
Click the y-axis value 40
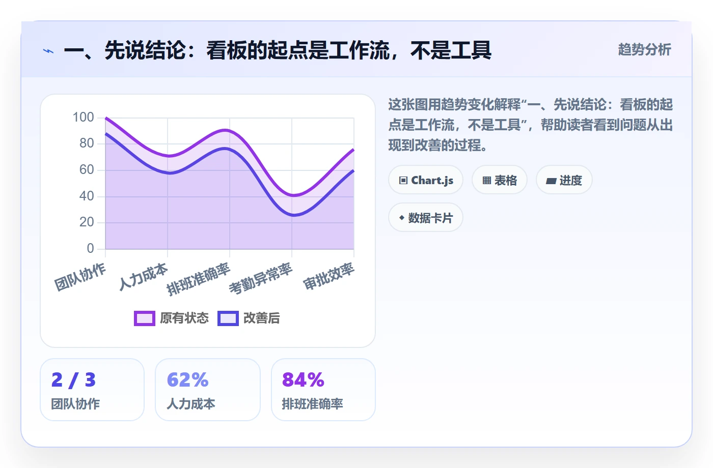pyautogui.click(x=87, y=196)
